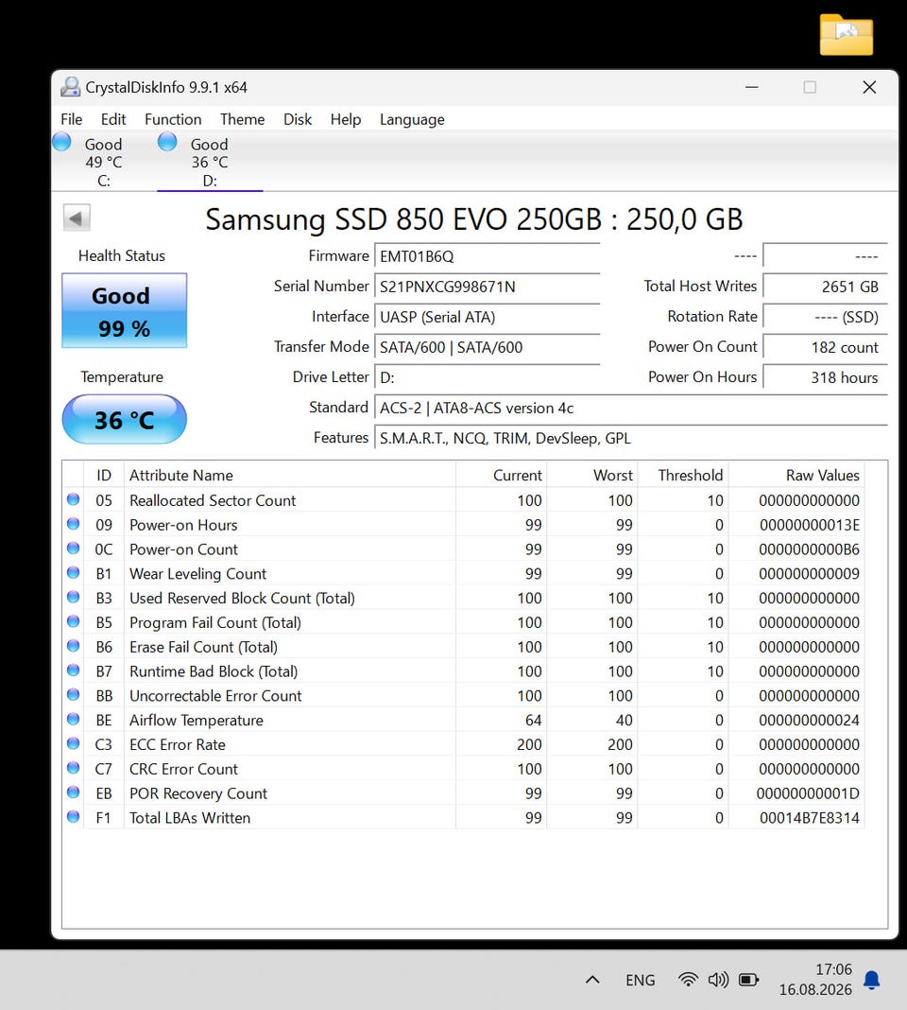Click the Interface field UASP (Serial ATA)
907x1010 pixels.
(488, 317)
